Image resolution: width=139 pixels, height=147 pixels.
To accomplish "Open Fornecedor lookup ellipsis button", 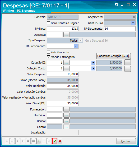I will [66, 109].
